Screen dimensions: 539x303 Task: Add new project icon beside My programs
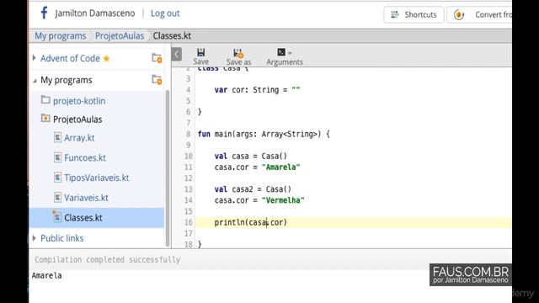click(157, 80)
